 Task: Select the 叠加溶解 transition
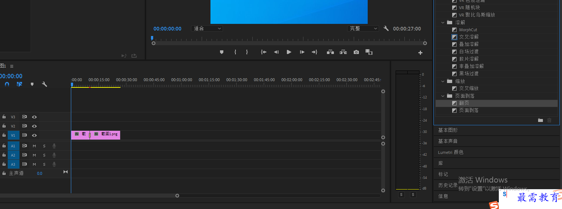point(469,44)
